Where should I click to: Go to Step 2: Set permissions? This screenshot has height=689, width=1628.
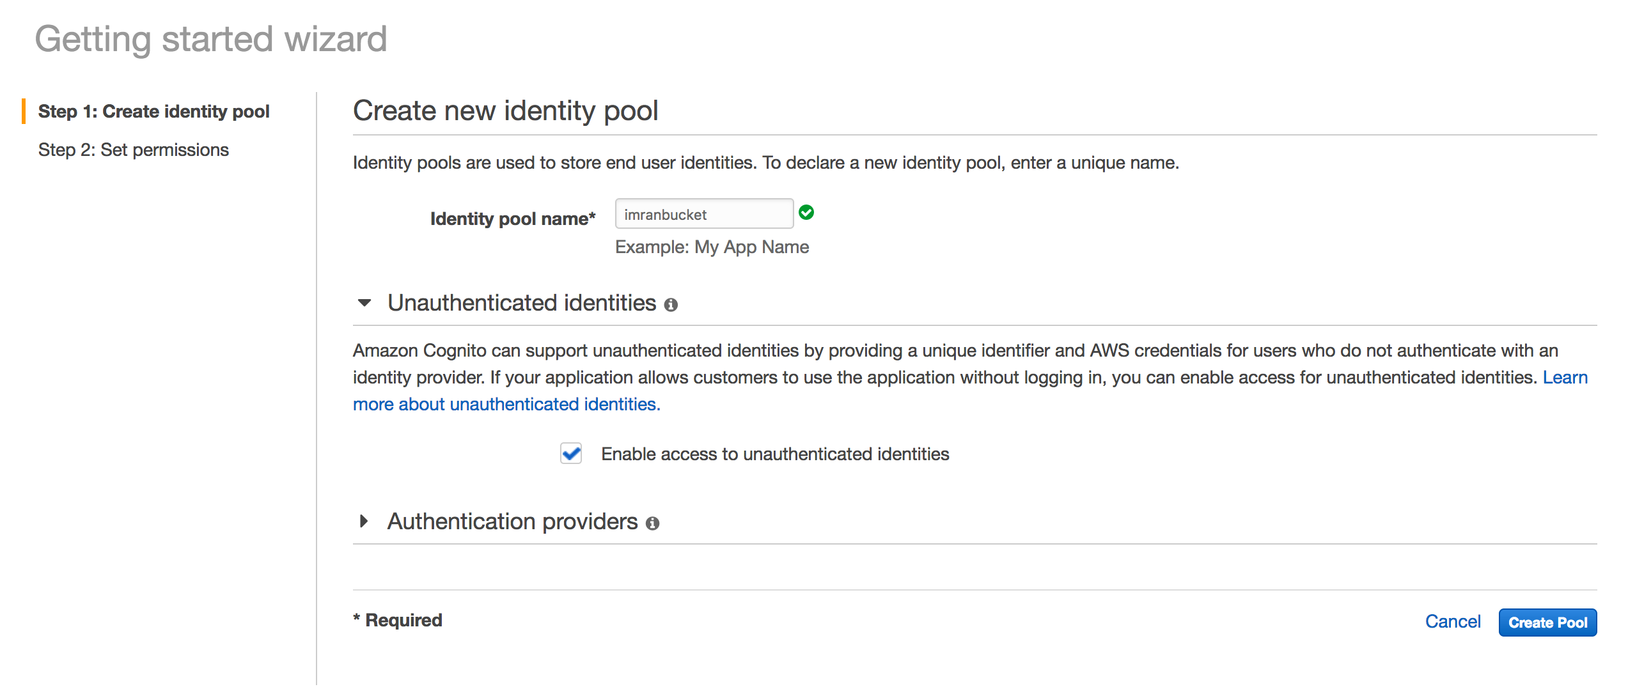[134, 150]
